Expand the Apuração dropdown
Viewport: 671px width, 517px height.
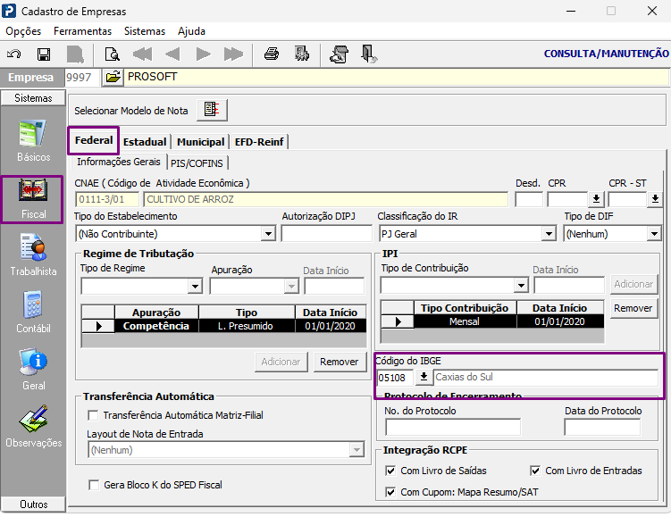(x=291, y=286)
